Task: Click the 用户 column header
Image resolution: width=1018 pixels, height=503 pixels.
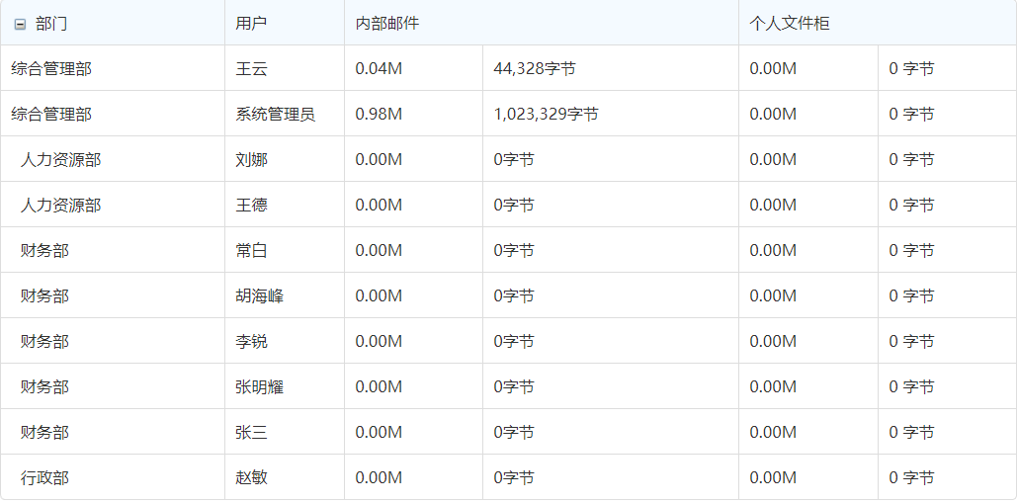Action: click(x=251, y=24)
